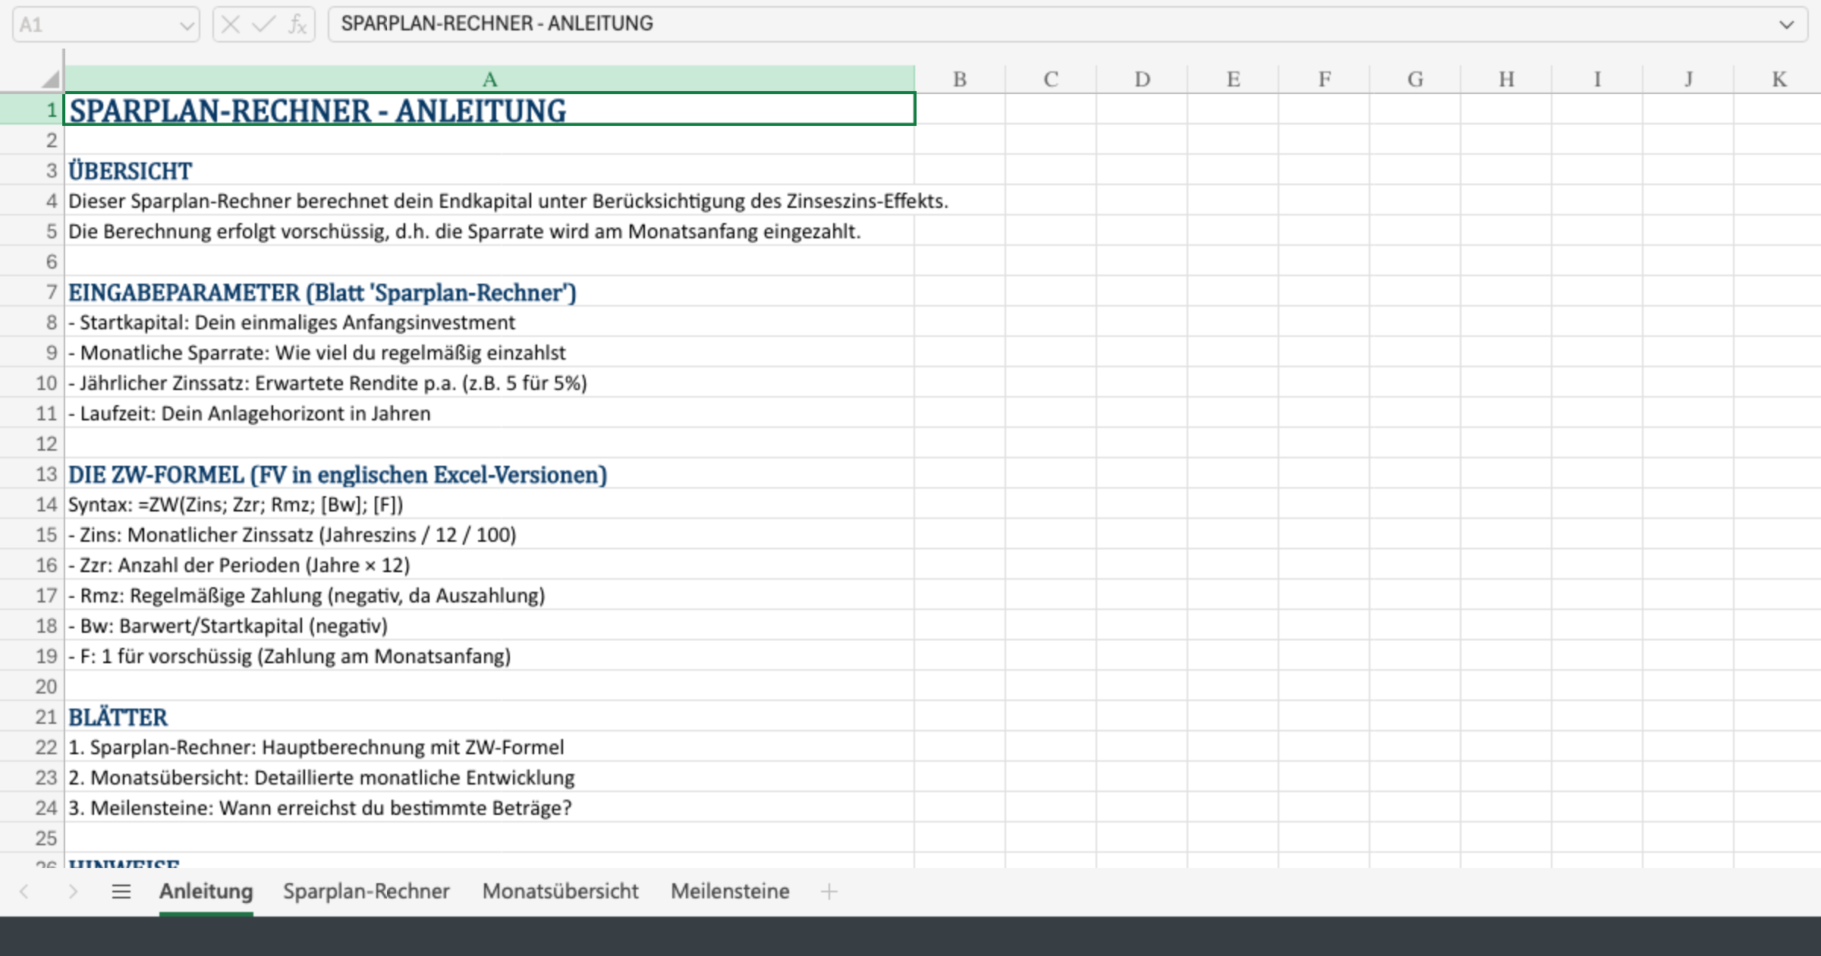This screenshot has height=956, width=1821.
Task: Click the Name Box showing A1
Action: tap(91, 25)
